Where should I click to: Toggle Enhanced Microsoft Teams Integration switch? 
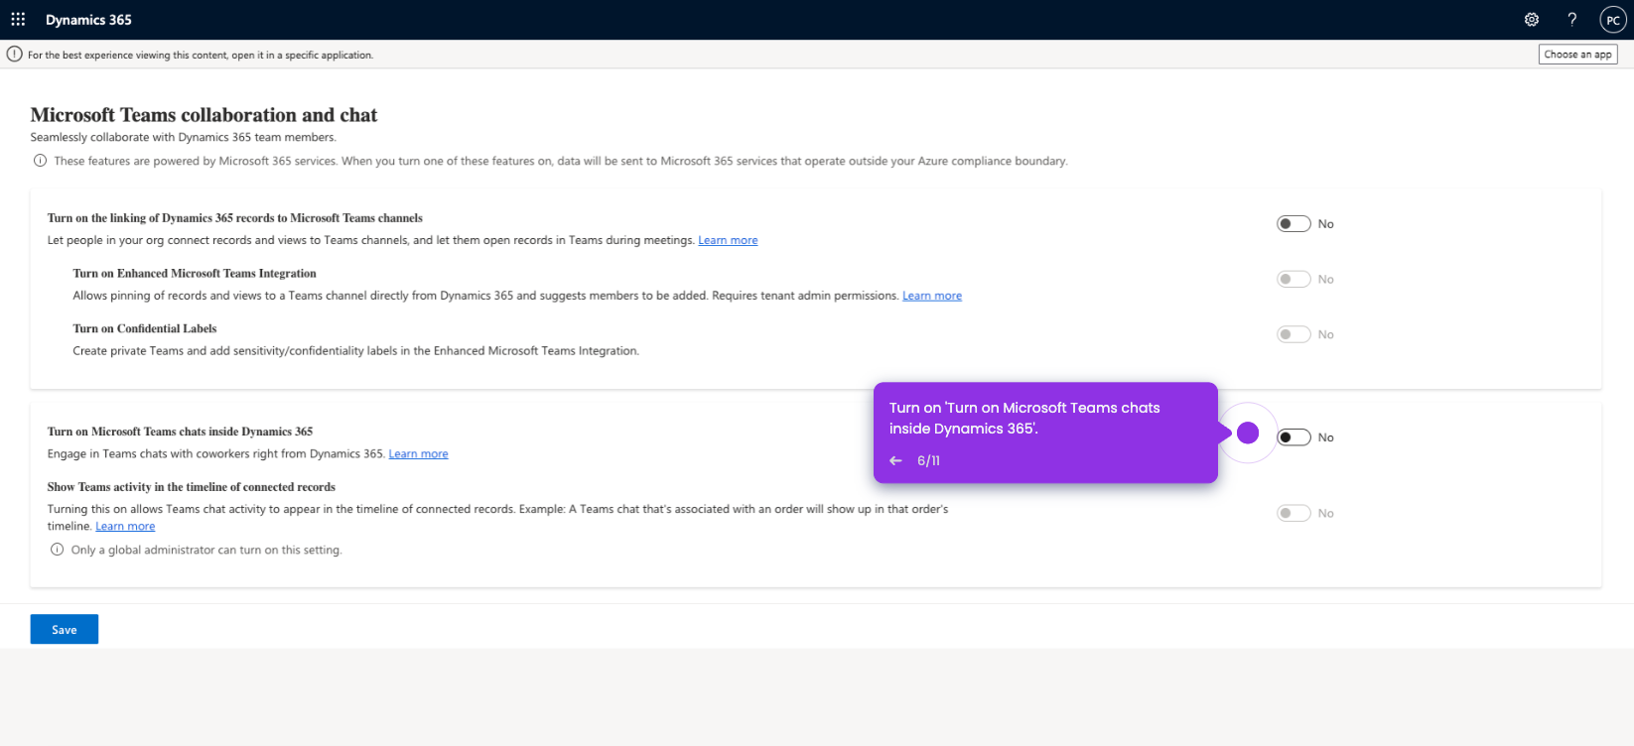coord(1294,280)
